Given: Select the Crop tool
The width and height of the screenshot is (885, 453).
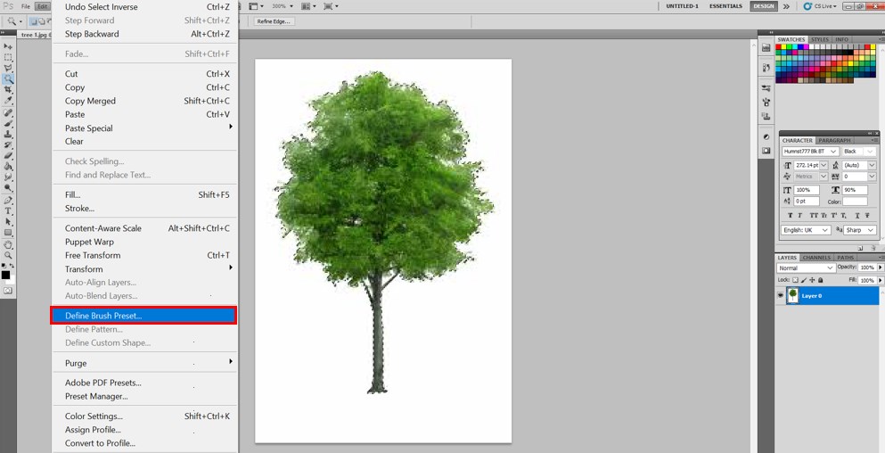Looking at the screenshot, I should 8,90.
